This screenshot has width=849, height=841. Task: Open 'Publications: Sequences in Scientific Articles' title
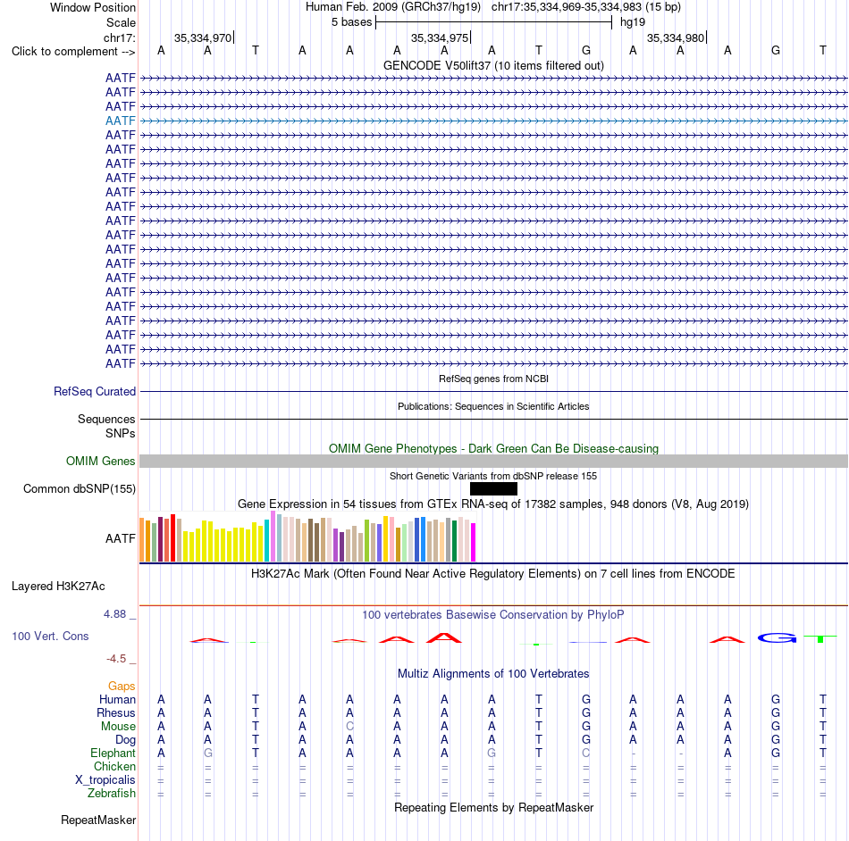(x=493, y=406)
